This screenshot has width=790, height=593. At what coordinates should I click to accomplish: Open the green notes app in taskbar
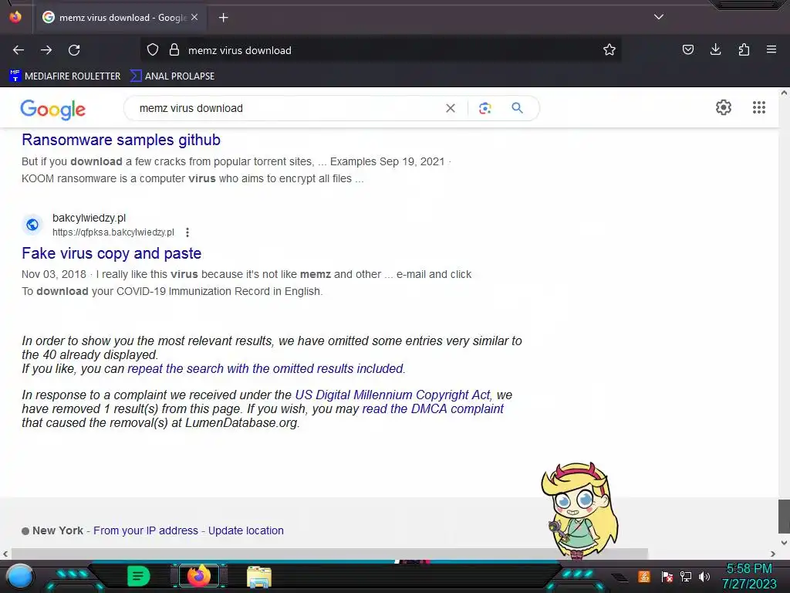[138, 576]
